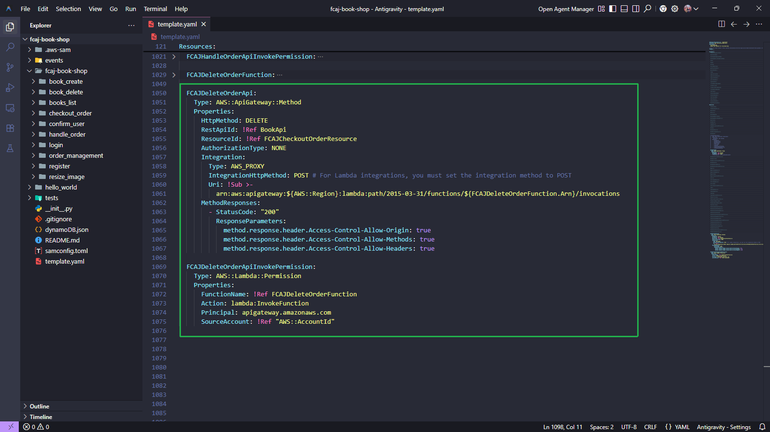Select template.yaml in the Explorer tree
This screenshot has height=432, width=770.
81,262
